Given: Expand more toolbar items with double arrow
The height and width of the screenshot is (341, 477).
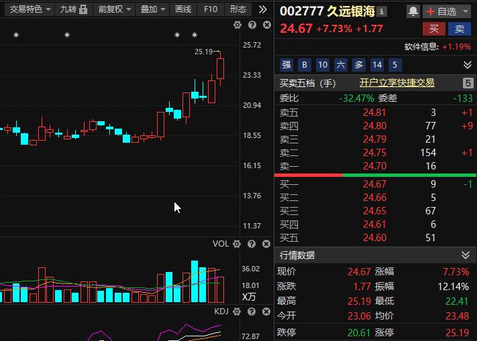Looking at the screenshot, I should coord(262,9).
